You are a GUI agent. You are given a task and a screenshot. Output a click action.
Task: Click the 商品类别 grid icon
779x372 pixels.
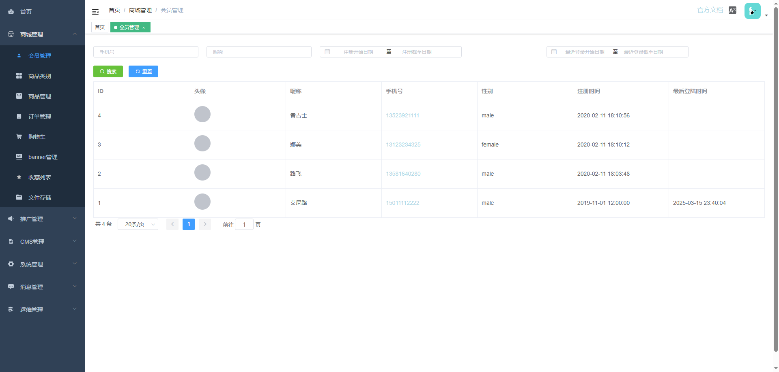pos(19,76)
